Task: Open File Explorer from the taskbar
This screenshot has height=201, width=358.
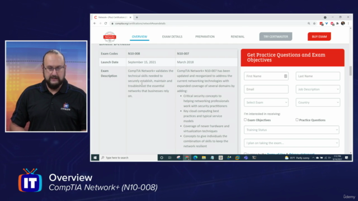Action: 204,157
